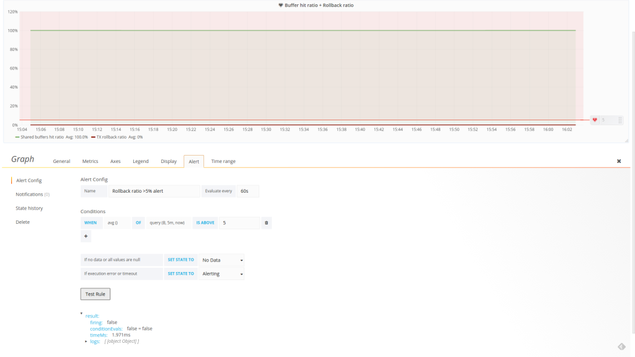Switch to the Metrics tab

pyautogui.click(x=90, y=161)
